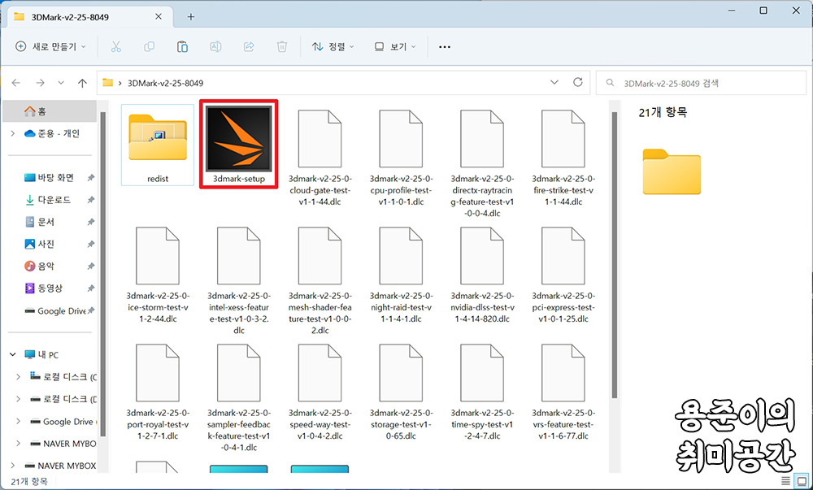The image size is (813, 490).
Task: Click the Cut scissors icon in toolbar
Action: tap(115, 46)
